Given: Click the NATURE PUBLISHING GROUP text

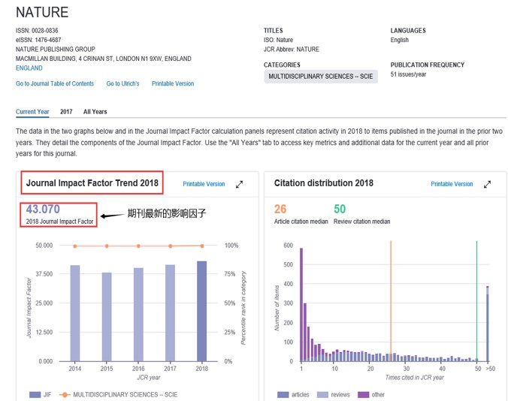Looking at the screenshot, I should click(x=56, y=50).
